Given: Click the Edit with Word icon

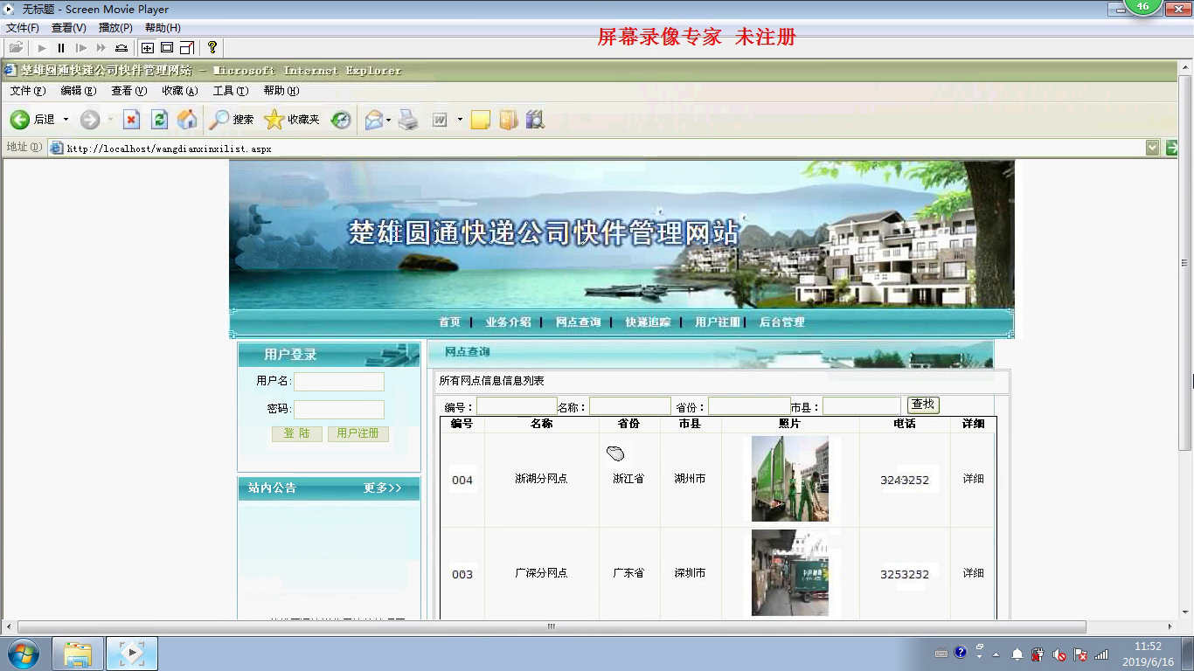Looking at the screenshot, I should [x=440, y=120].
